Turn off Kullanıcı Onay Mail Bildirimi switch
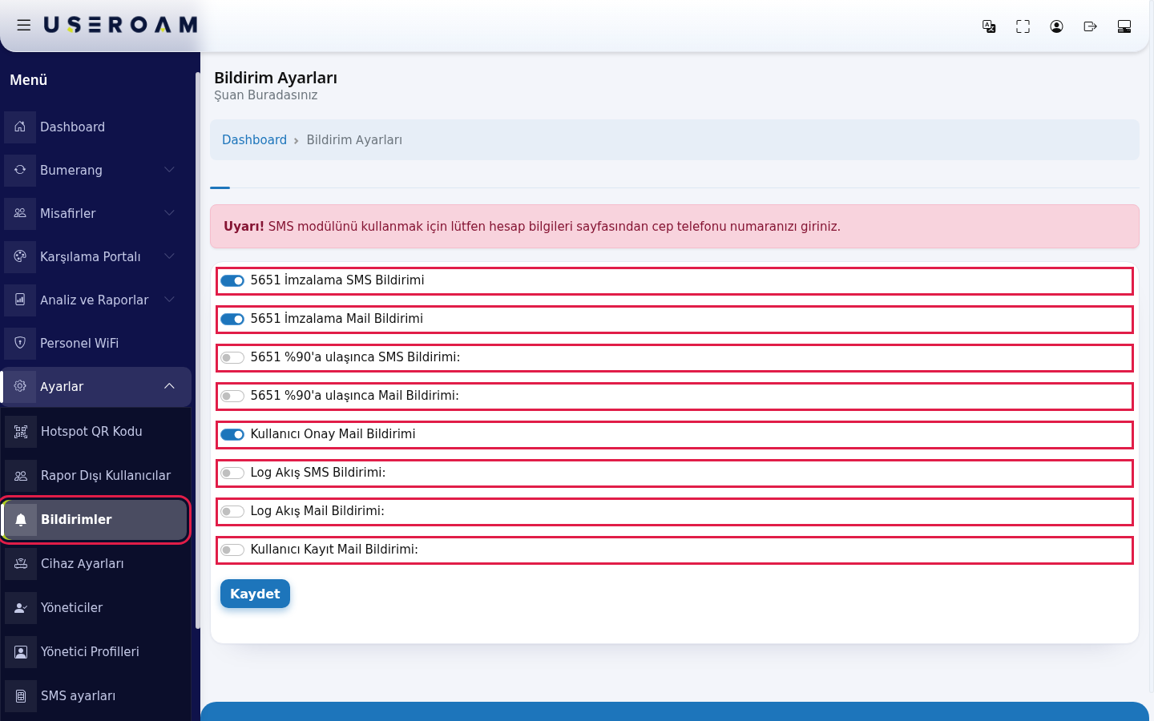The height and width of the screenshot is (721, 1154). 232,434
